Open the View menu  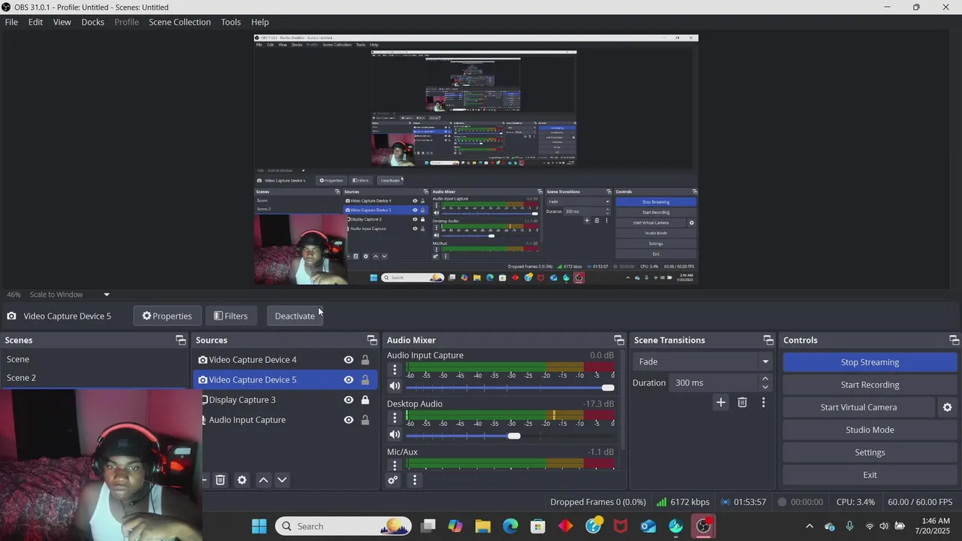point(62,22)
